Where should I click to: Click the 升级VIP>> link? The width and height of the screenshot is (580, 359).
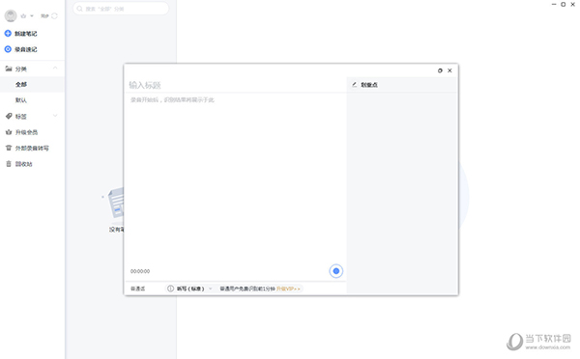click(x=288, y=289)
